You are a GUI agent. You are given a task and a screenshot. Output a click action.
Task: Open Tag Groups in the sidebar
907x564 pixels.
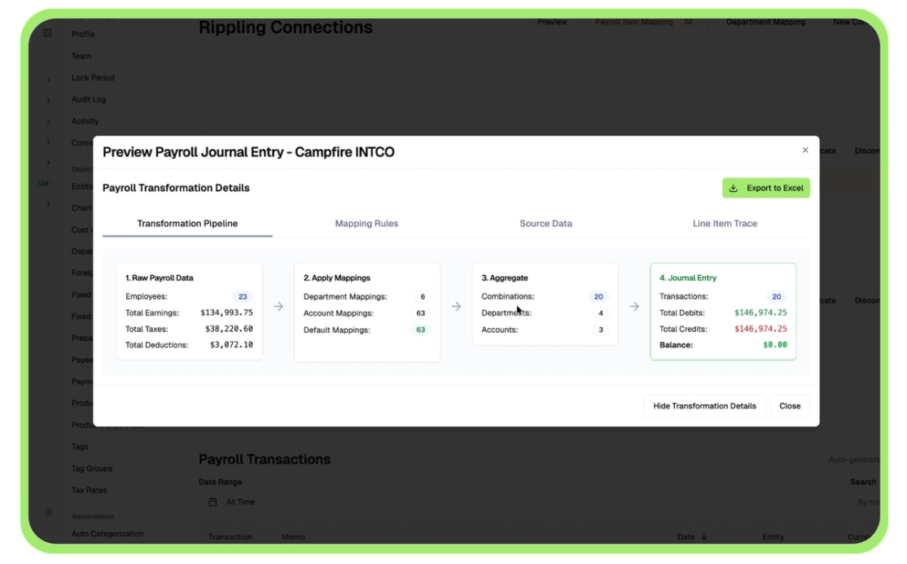92,469
